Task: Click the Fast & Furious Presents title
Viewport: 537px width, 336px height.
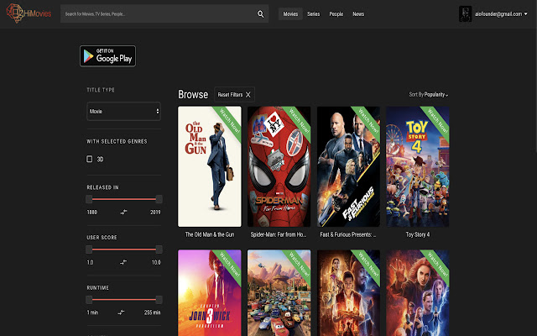Action: click(x=348, y=234)
